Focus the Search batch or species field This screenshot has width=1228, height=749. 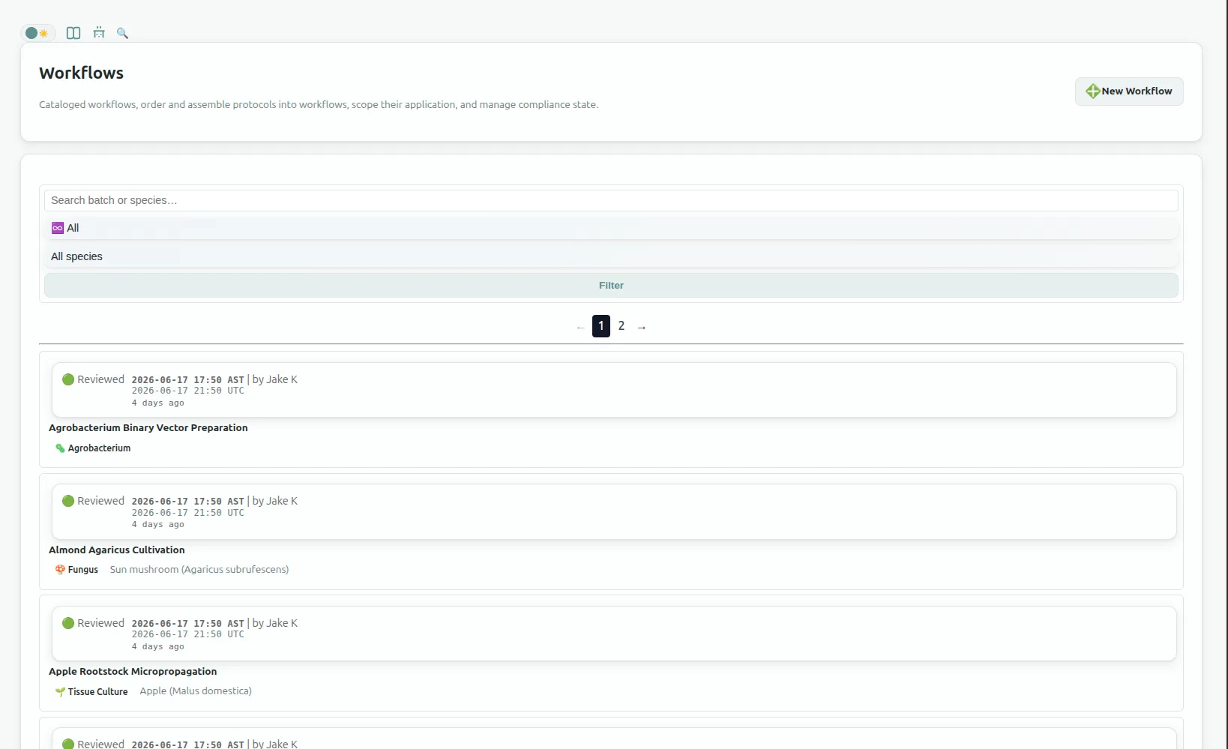click(x=611, y=200)
